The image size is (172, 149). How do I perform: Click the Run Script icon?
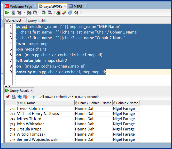13,13
